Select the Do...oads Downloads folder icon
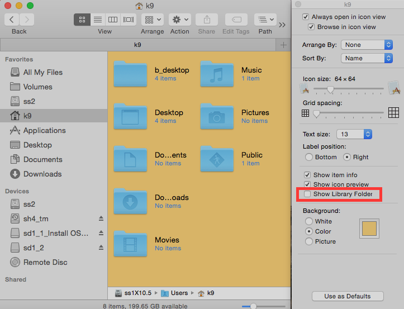 [x=130, y=202]
